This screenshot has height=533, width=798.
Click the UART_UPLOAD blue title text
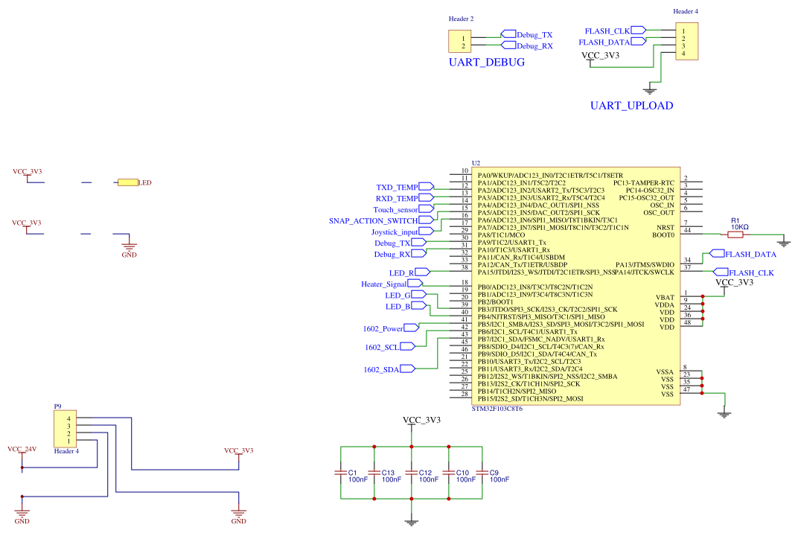[x=632, y=105]
